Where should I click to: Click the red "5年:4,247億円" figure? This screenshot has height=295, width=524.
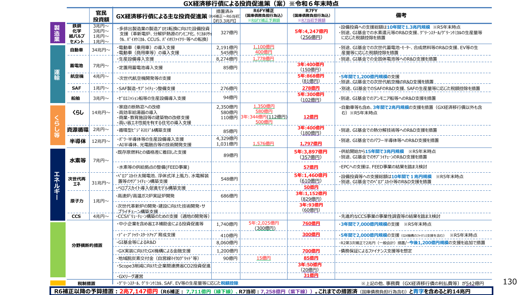(311, 31)
